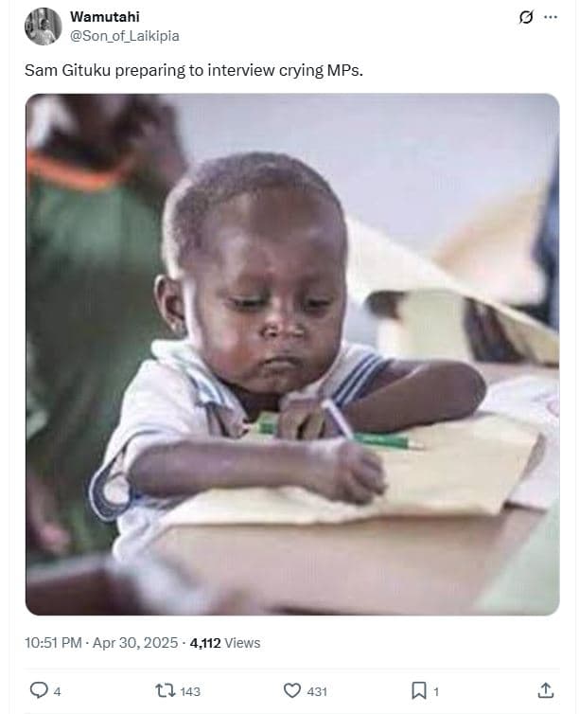Click the share upload icon
This screenshot has height=714, width=579.
coord(545,690)
